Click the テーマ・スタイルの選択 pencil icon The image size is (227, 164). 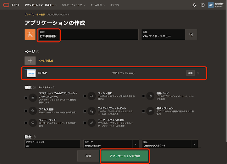[x=92, y=123]
